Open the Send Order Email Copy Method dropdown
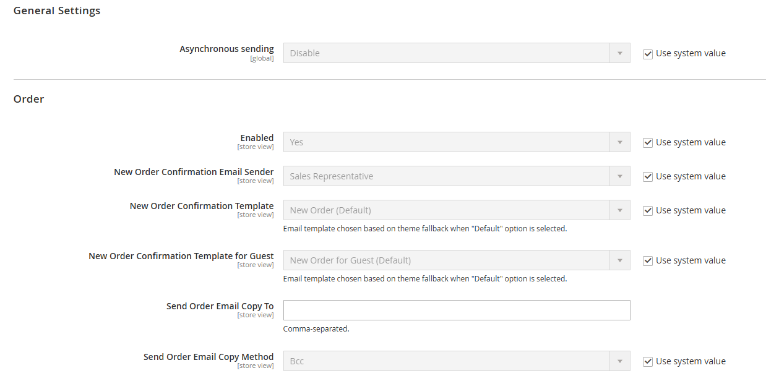 (457, 361)
